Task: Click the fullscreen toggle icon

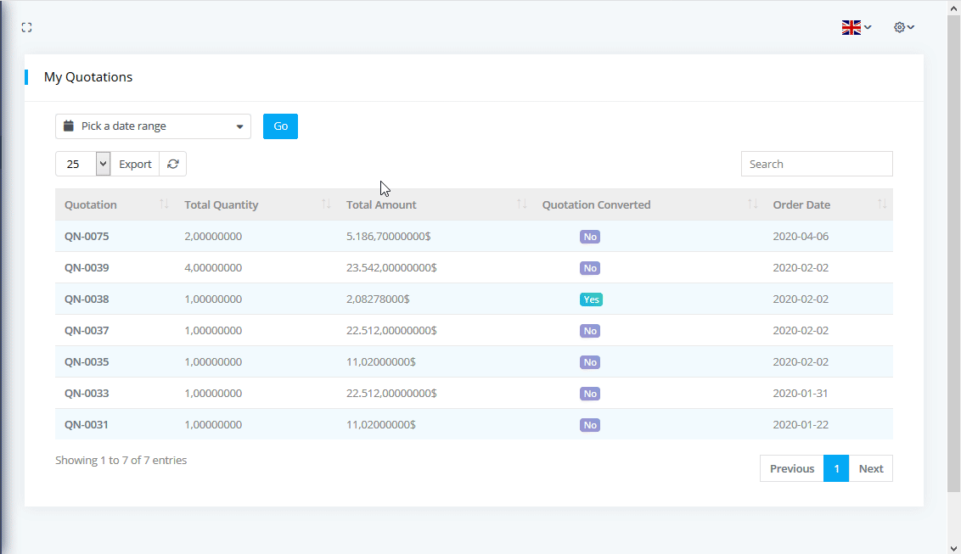Action: [x=26, y=27]
